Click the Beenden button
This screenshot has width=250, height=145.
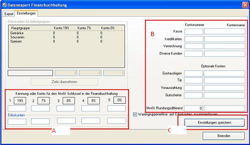(224, 136)
